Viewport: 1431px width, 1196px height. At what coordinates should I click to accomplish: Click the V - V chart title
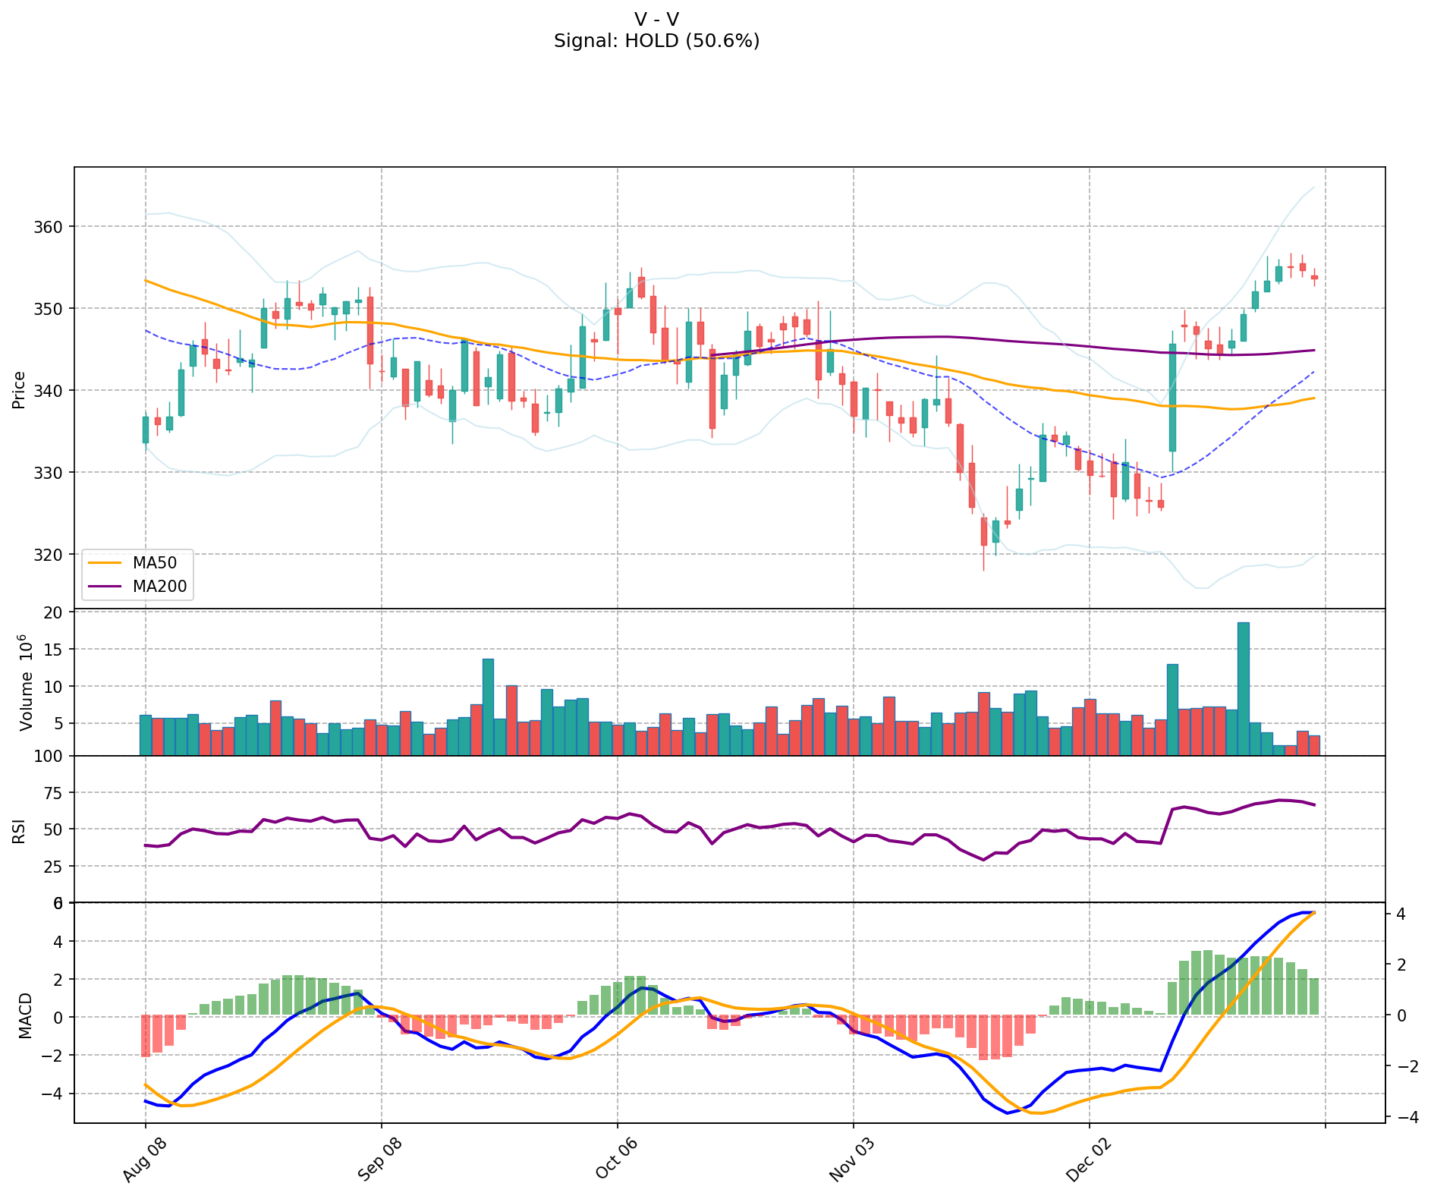point(656,19)
